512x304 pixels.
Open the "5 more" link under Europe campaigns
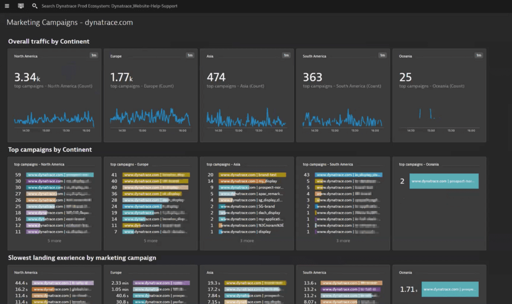pos(150,240)
